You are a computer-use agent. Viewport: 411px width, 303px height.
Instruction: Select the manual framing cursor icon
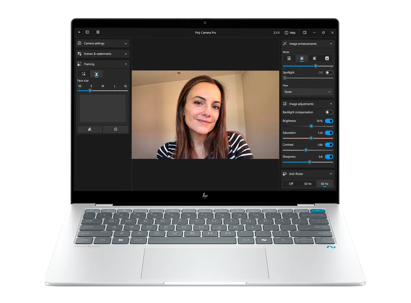click(x=84, y=74)
